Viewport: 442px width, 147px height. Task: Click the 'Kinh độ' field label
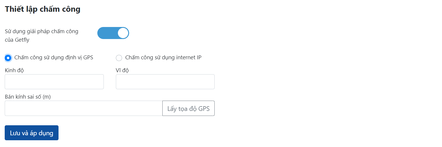14,70
